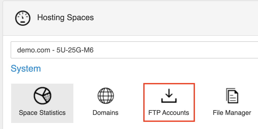Click the File Manager text label
The height and width of the screenshot is (129, 258).
[x=232, y=113]
